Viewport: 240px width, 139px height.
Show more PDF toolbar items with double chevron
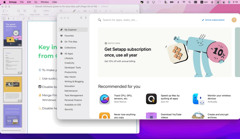[137, 11]
